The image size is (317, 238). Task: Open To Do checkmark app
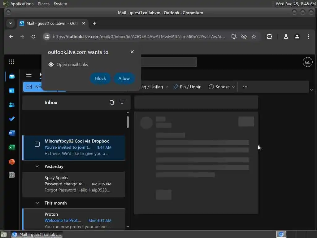tap(12, 119)
